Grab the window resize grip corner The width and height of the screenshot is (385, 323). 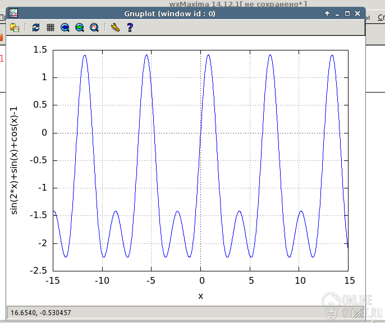tap(359, 312)
